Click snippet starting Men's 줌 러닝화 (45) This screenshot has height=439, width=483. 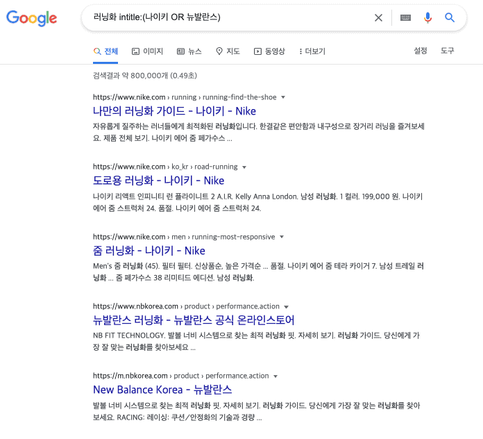[258, 272]
